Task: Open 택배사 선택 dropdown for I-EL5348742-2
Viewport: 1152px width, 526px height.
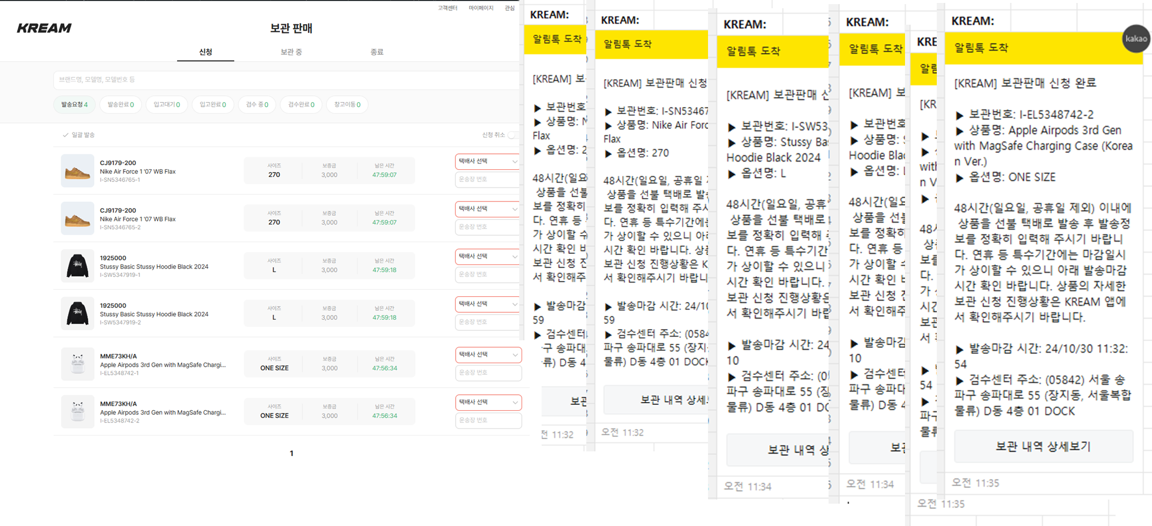Action: (487, 402)
